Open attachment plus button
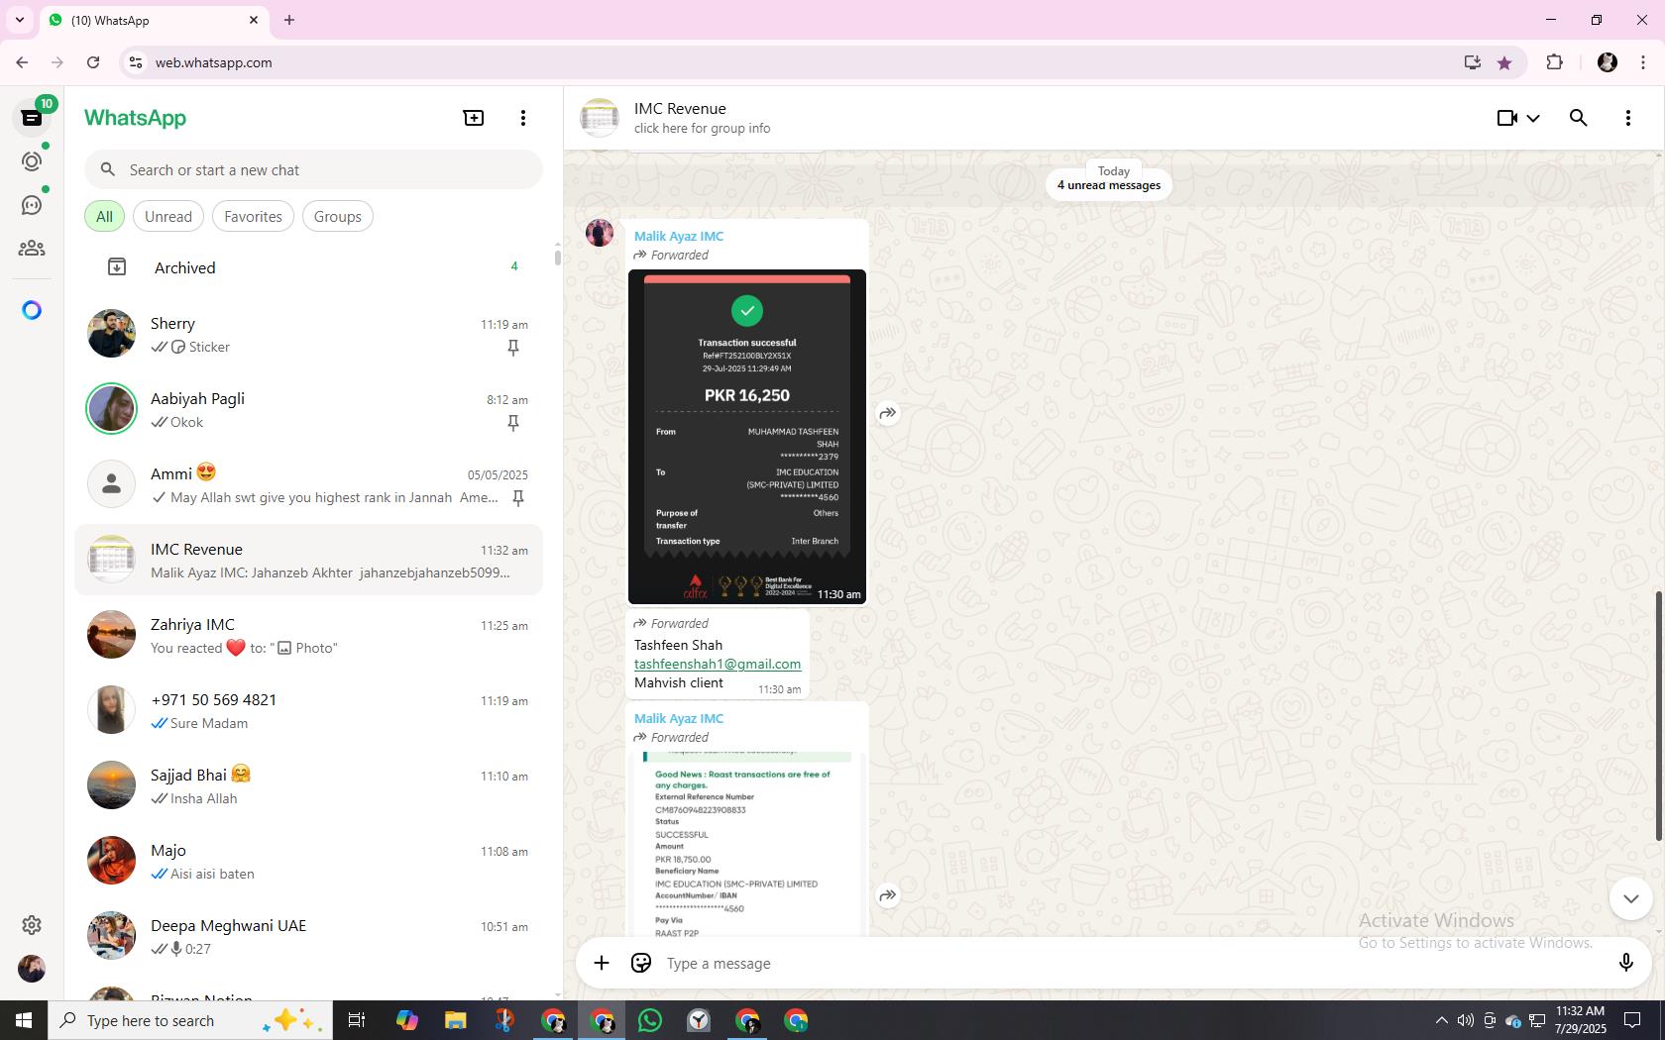The image size is (1665, 1040). [602, 963]
